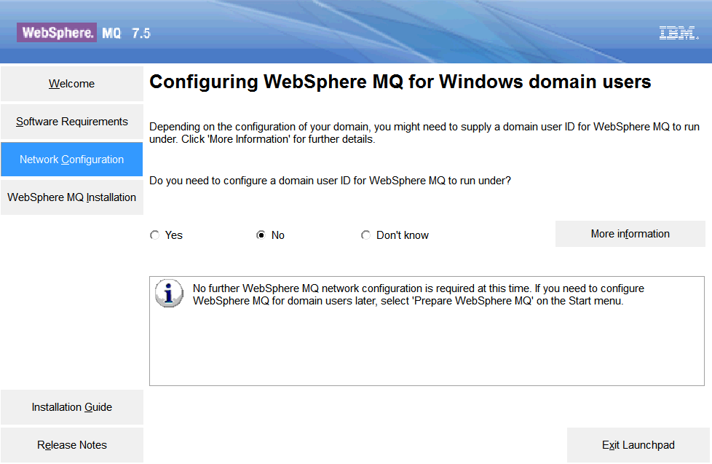
Task: Open the Welcome page
Action: pos(72,84)
